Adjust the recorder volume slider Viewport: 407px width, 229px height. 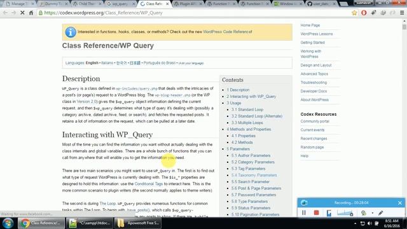345,213
